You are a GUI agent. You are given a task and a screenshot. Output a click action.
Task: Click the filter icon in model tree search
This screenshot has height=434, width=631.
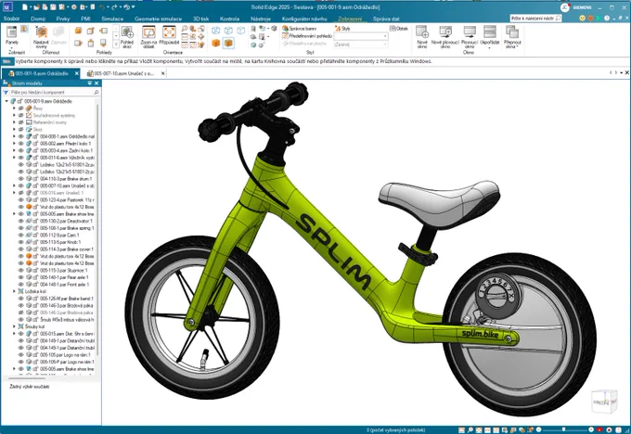click(6, 92)
